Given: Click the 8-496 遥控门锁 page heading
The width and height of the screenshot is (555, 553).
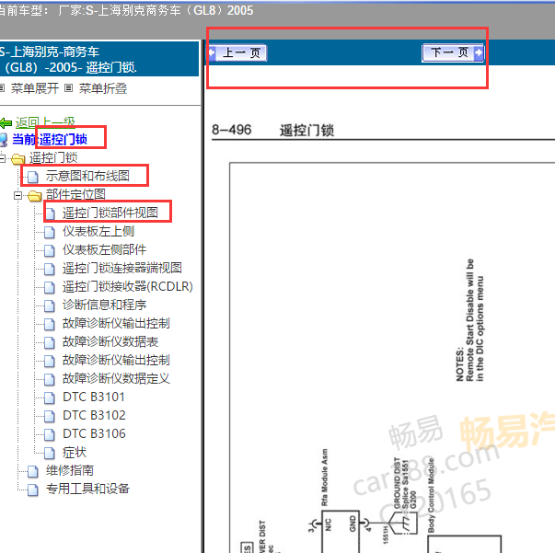Looking at the screenshot, I should 273,131.
